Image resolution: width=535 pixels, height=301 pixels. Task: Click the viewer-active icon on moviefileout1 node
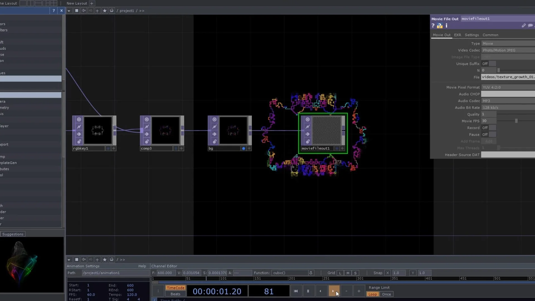(x=308, y=120)
